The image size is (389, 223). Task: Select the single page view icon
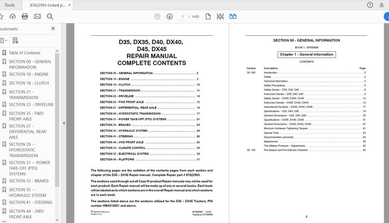point(208,17)
